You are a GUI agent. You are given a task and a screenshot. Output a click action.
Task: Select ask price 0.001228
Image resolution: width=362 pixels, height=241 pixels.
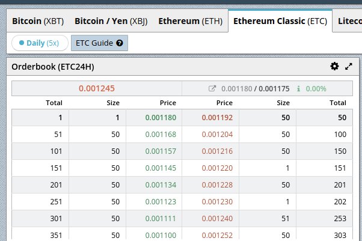click(217, 185)
